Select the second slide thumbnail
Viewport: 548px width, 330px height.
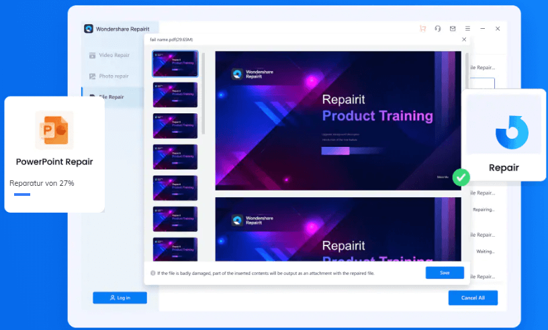175,95
